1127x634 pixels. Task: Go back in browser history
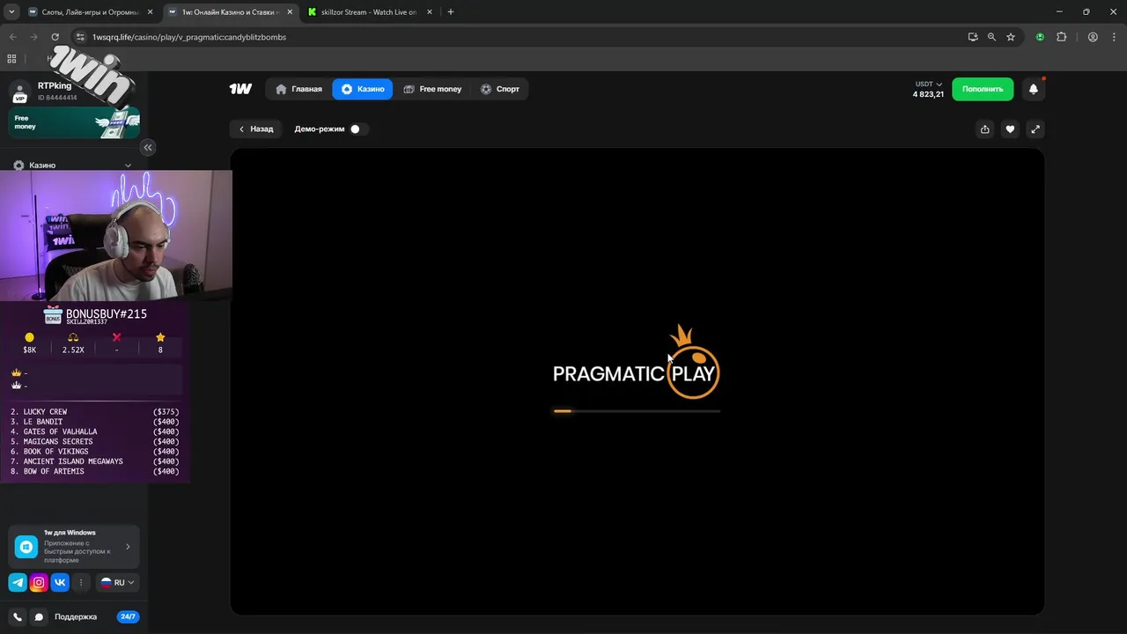[x=12, y=37]
